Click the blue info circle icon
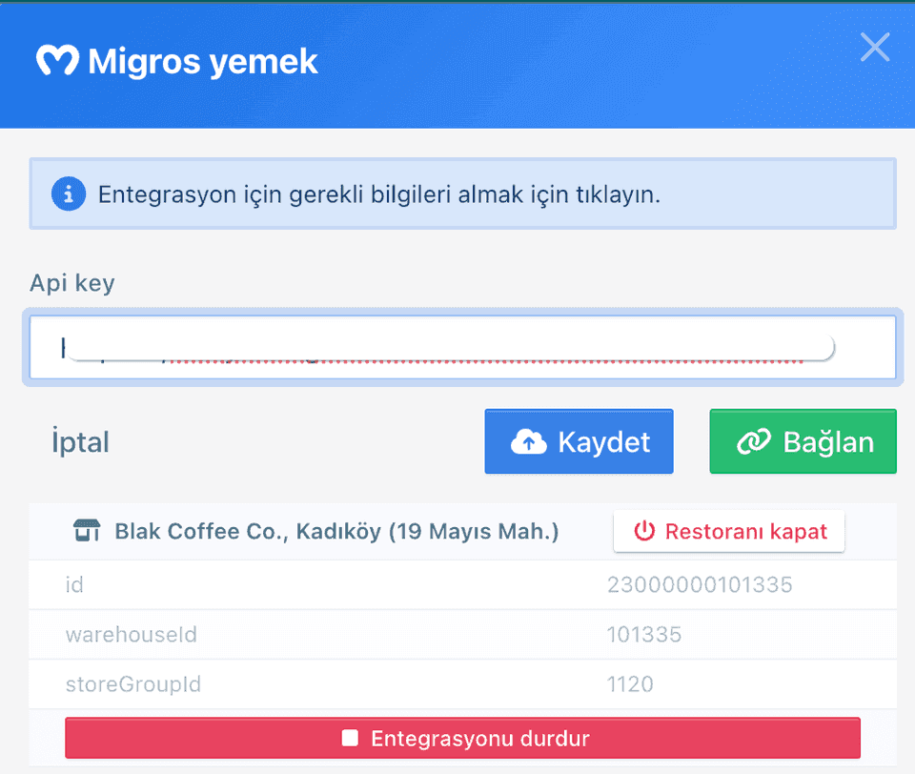Image resolution: width=915 pixels, height=774 pixels. click(69, 193)
